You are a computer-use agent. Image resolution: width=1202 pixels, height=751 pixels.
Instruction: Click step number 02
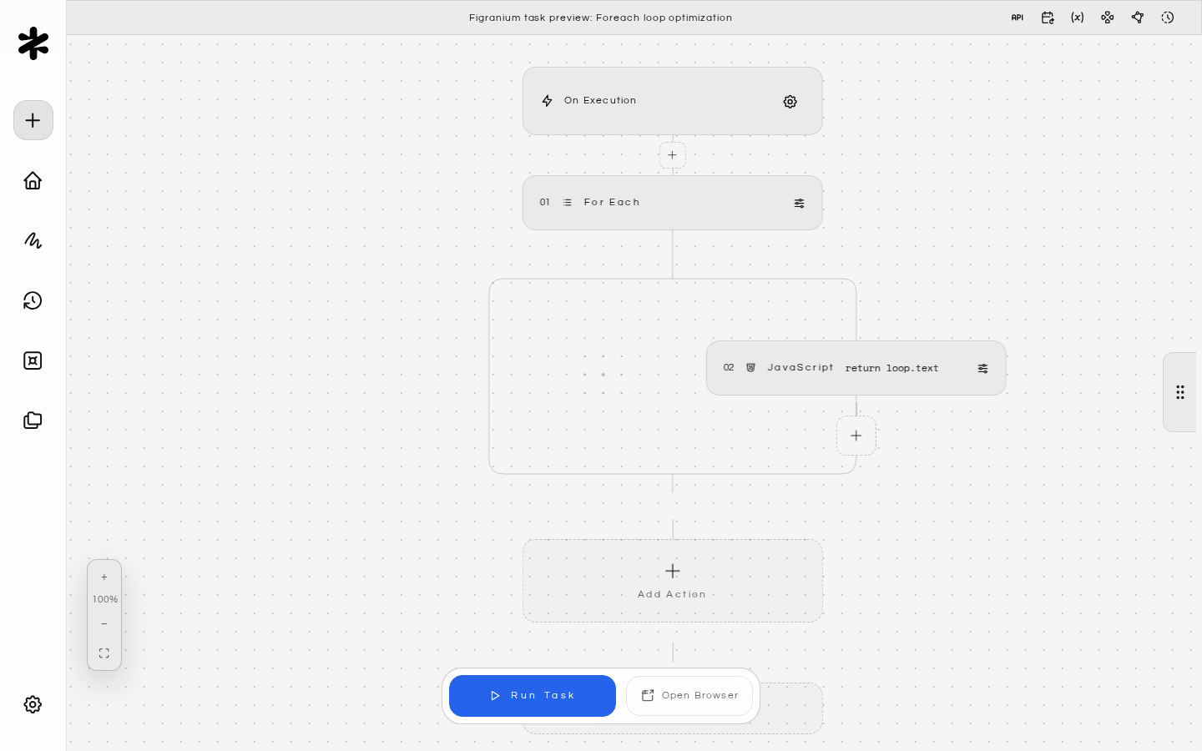pyautogui.click(x=729, y=368)
